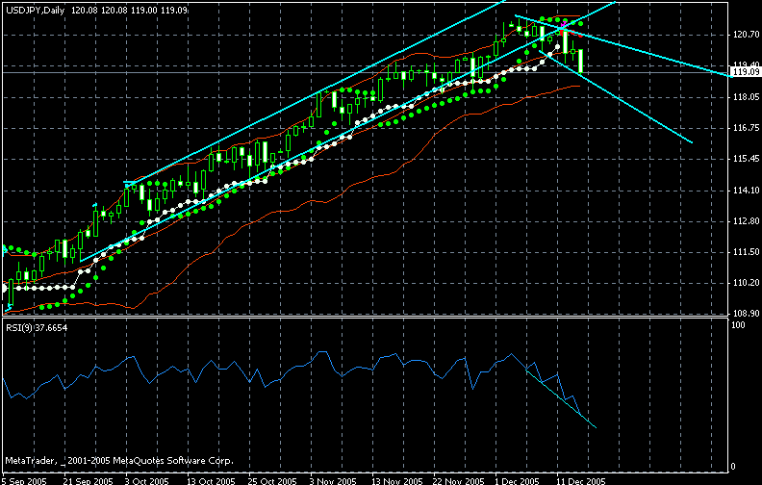Click the MetaQuotes Software Corp. copyright text
The height and width of the screenshot is (485, 762).
[119, 460]
